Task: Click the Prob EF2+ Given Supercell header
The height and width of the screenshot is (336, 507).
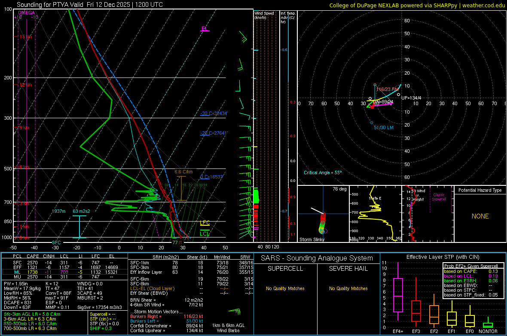Action: click(x=471, y=266)
